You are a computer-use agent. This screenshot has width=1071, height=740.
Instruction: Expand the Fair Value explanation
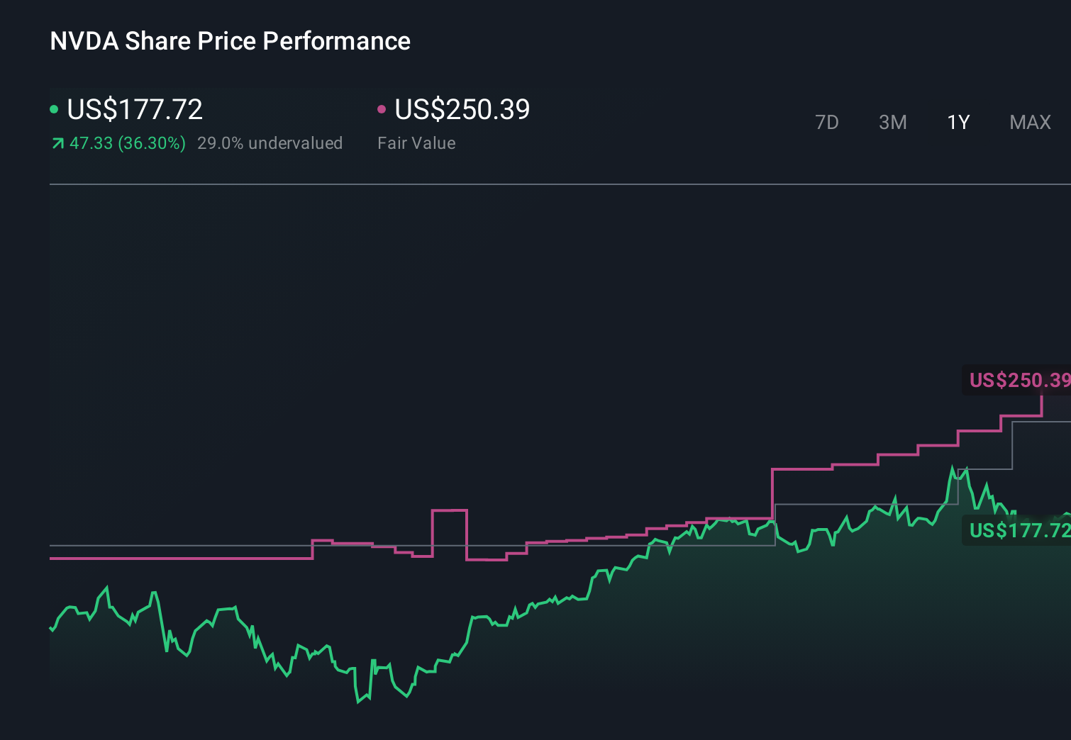pos(417,142)
